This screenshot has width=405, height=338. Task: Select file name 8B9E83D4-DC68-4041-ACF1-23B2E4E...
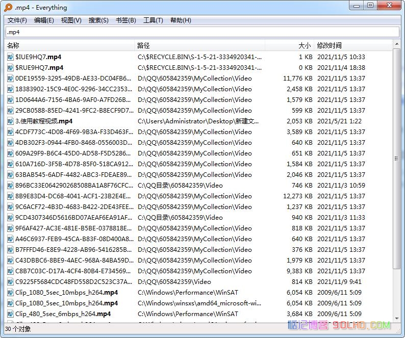click(73, 196)
